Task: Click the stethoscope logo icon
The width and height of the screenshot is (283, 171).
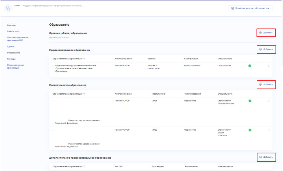Action: pos(8,8)
